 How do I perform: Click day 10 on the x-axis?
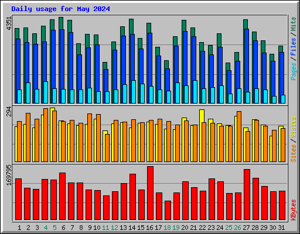coord(97,228)
